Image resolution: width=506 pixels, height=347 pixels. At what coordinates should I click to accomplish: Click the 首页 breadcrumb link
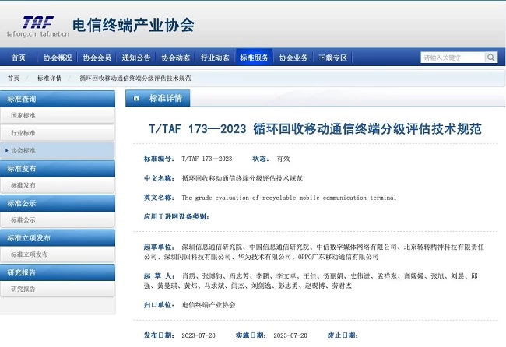click(x=13, y=79)
